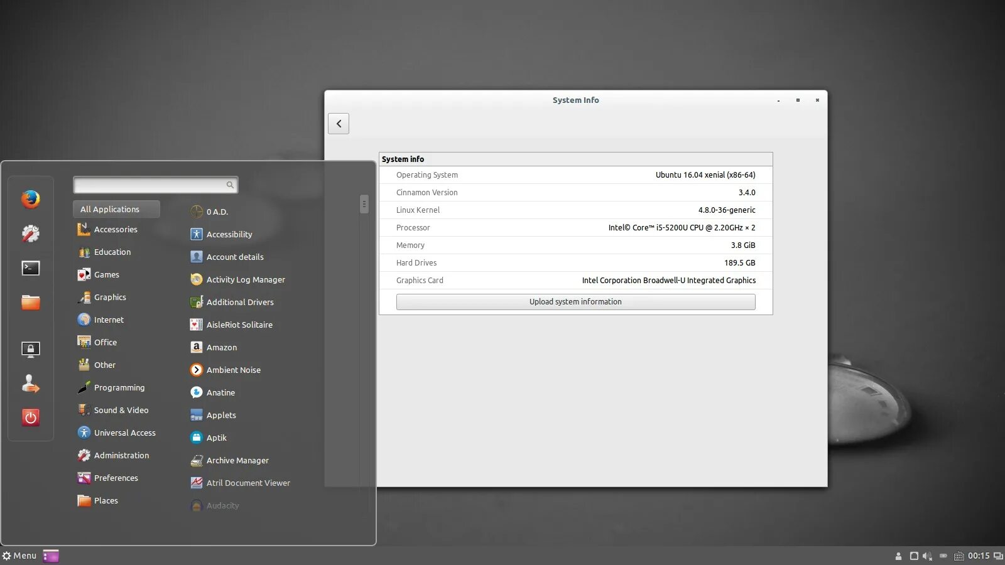Click the Logout icon in menu sidebar
The height and width of the screenshot is (565, 1005).
30,384
